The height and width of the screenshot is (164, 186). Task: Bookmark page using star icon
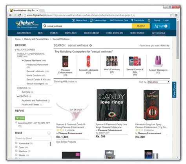[x=171, y=15]
